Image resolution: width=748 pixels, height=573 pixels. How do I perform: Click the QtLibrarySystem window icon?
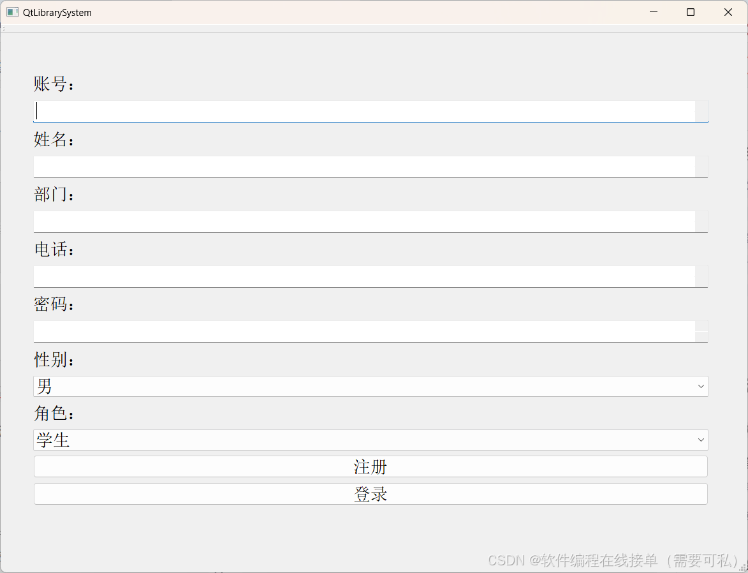(12, 12)
